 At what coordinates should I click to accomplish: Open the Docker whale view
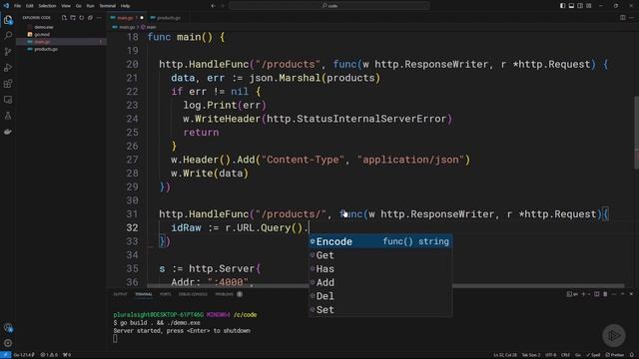8,132
